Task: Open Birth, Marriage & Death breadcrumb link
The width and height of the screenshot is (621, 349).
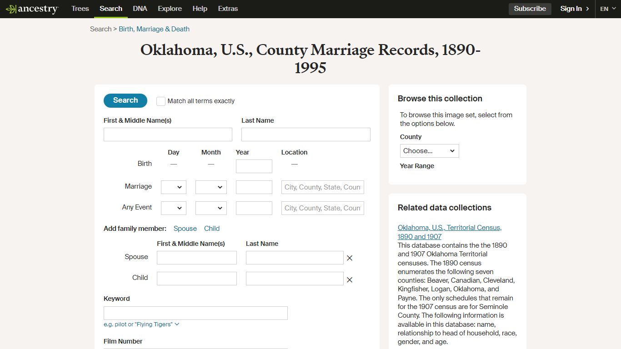Action: (x=154, y=29)
